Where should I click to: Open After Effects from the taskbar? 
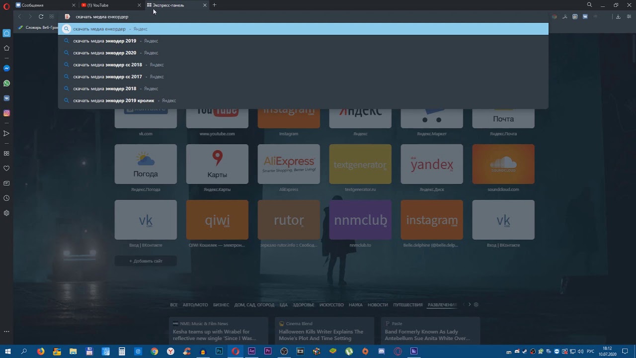251,351
